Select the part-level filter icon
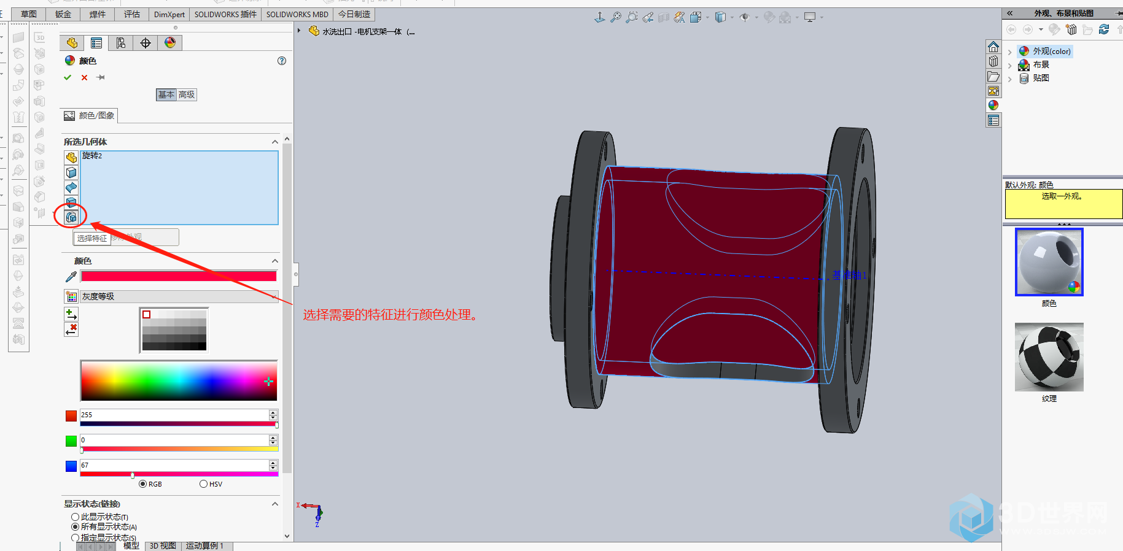Viewport: 1123px width, 551px height. (x=71, y=158)
